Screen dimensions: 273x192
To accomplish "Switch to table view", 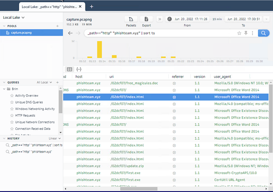I will click(x=69, y=69).
